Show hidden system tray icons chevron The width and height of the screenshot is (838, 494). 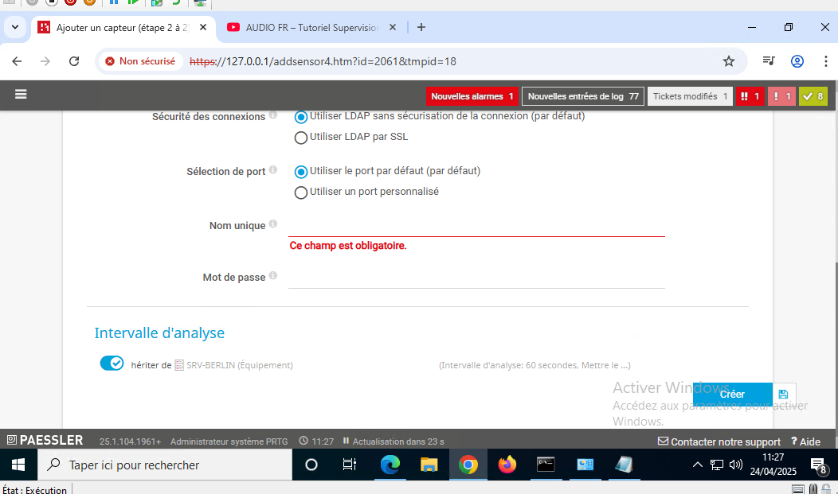click(x=698, y=465)
